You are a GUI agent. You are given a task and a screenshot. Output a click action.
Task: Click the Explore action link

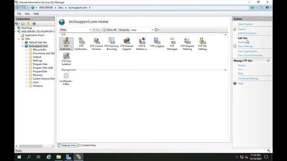tap(242, 29)
